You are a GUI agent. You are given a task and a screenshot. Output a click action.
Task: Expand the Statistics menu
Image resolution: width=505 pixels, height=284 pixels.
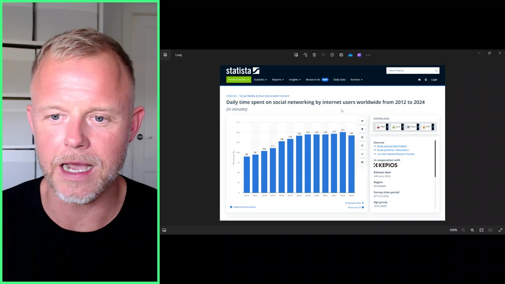click(x=260, y=80)
